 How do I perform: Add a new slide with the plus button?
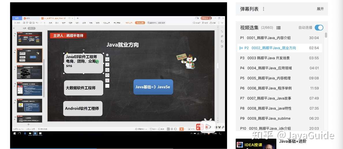tap(28, 124)
